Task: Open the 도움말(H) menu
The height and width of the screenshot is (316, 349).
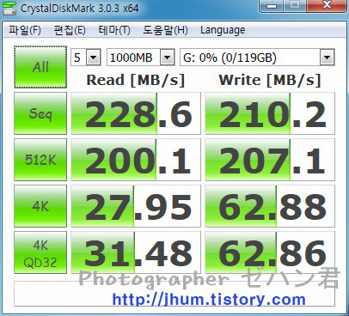Action: [x=165, y=30]
